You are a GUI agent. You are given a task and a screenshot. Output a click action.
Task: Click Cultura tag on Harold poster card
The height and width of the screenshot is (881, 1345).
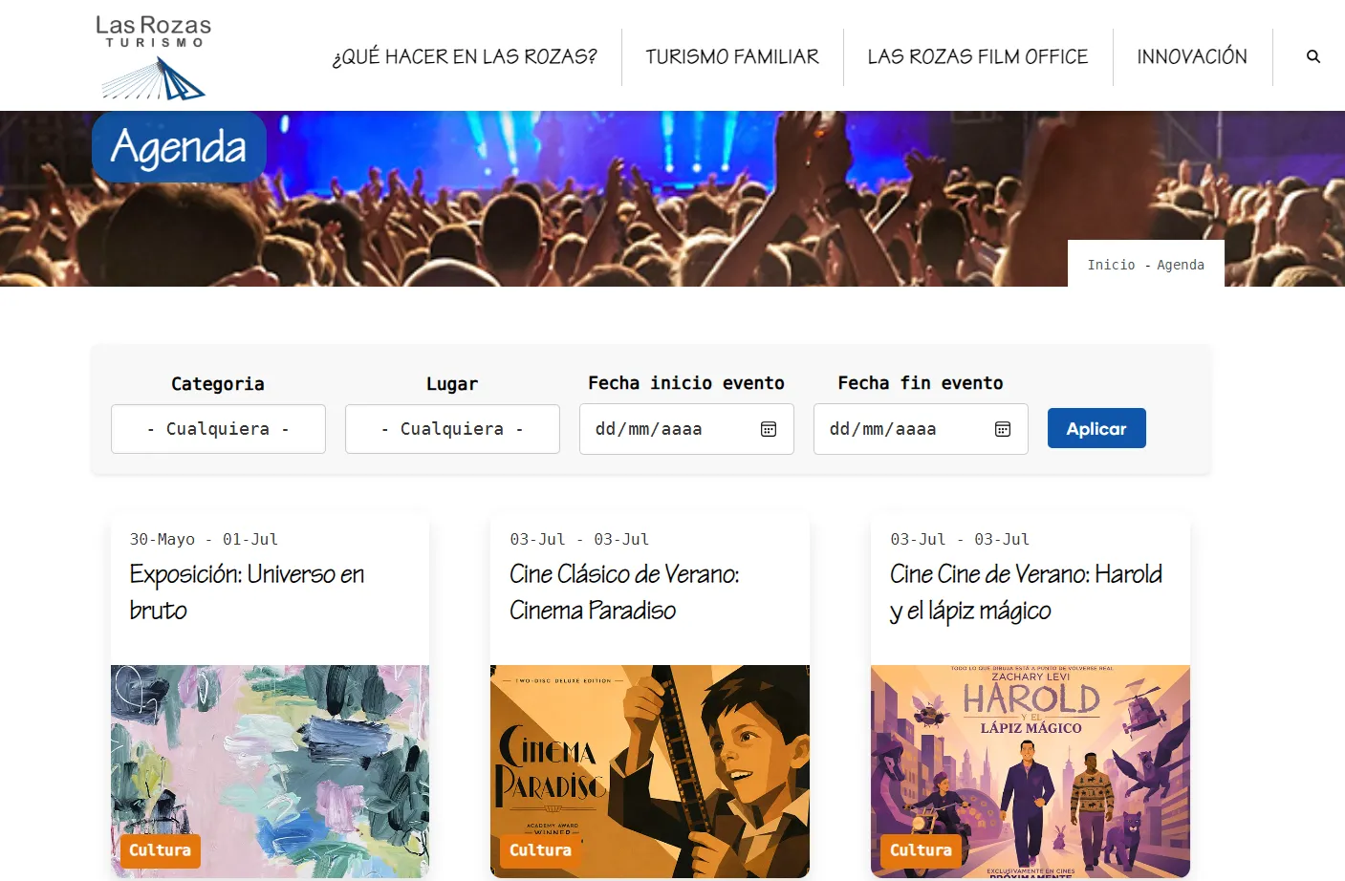pos(921,850)
